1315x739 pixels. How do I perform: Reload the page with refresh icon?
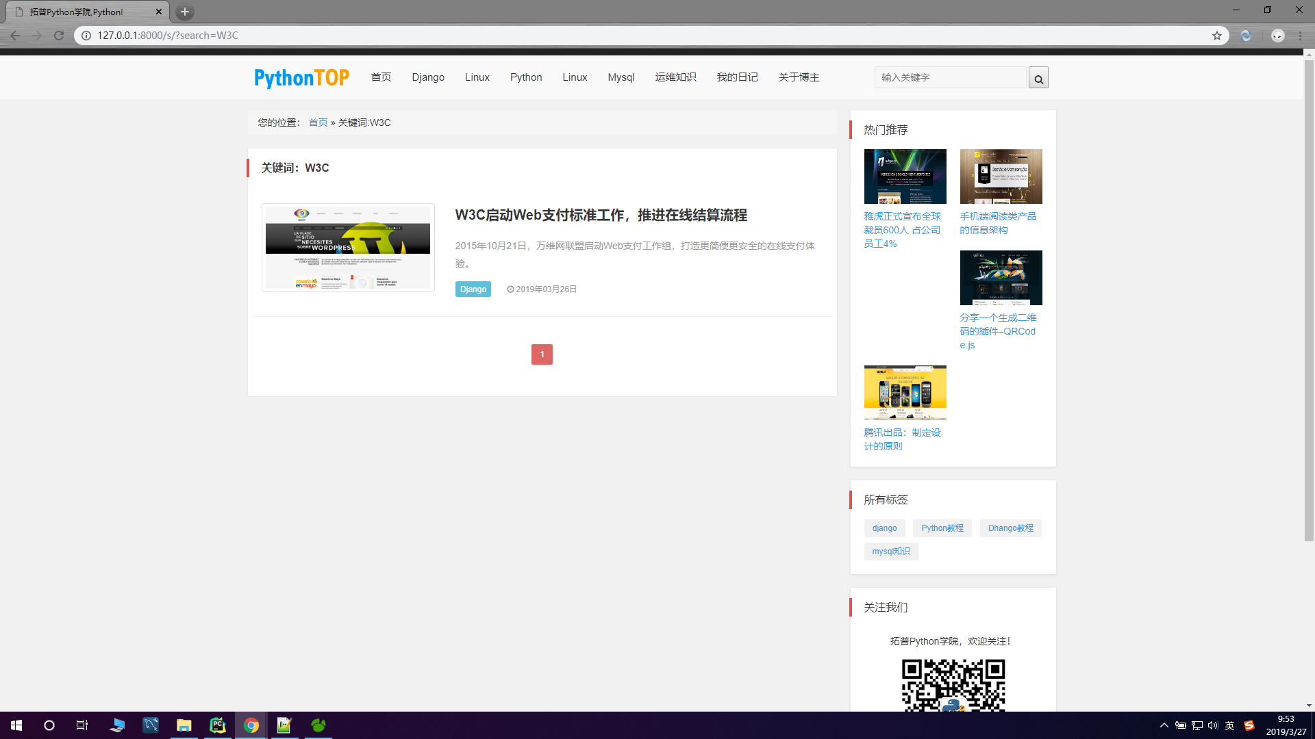tap(59, 36)
